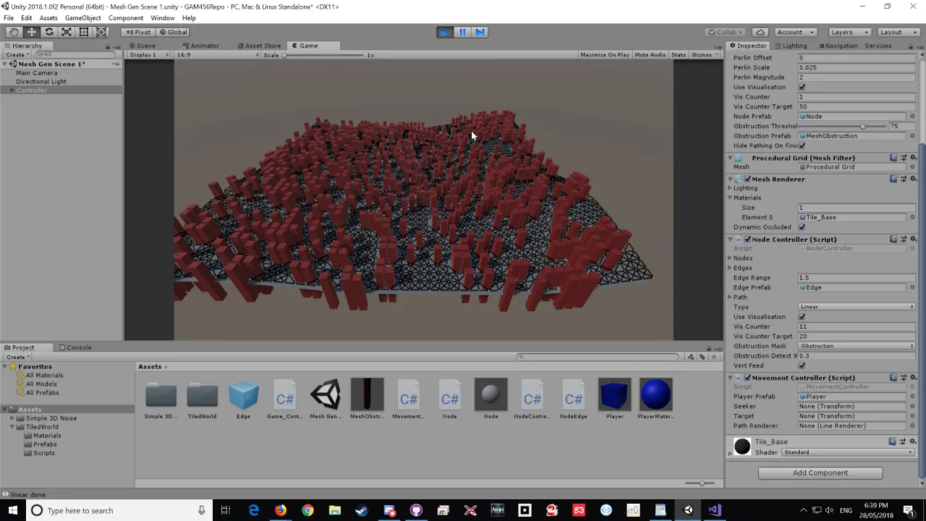Select the Player prefab asset
The width and height of the screenshot is (926, 521).
[x=614, y=399]
